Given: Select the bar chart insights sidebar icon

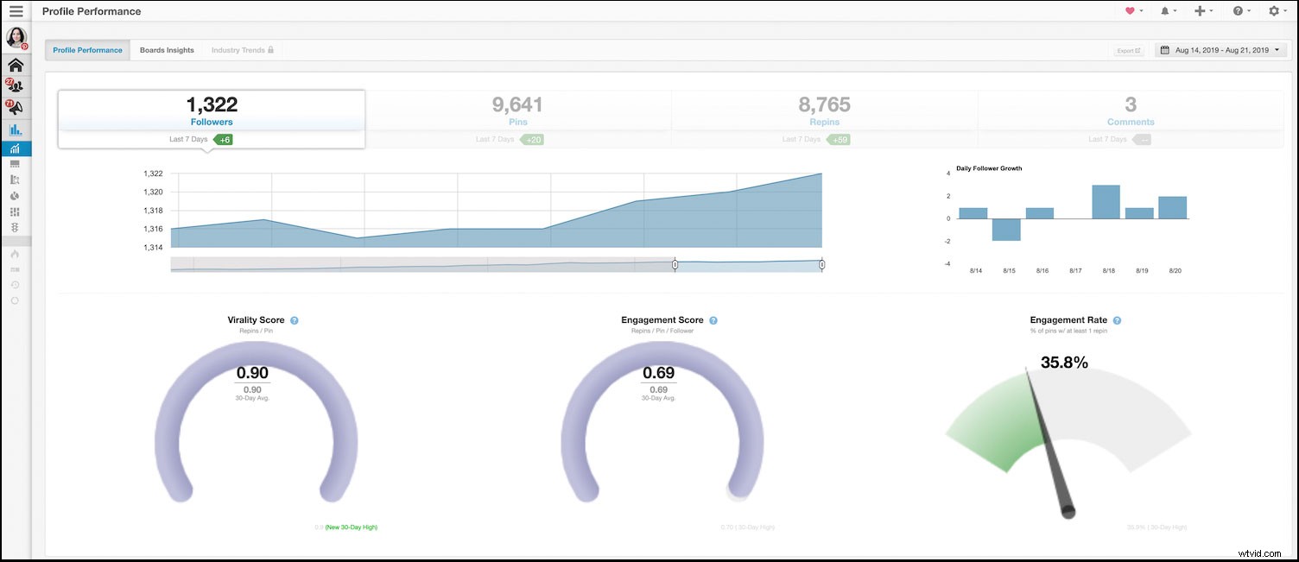Looking at the screenshot, I should click(x=16, y=130).
